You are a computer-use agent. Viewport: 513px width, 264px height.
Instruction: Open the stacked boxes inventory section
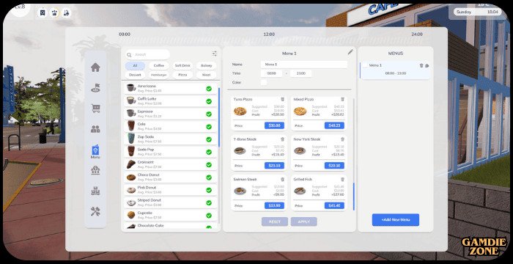click(x=95, y=191)
